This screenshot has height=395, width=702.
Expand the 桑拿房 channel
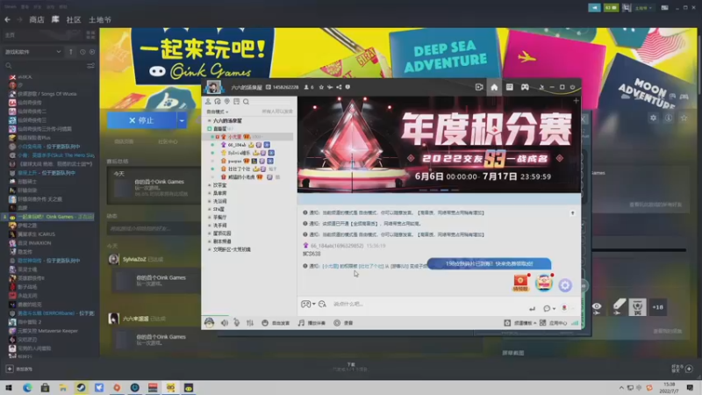click(209, 193)
